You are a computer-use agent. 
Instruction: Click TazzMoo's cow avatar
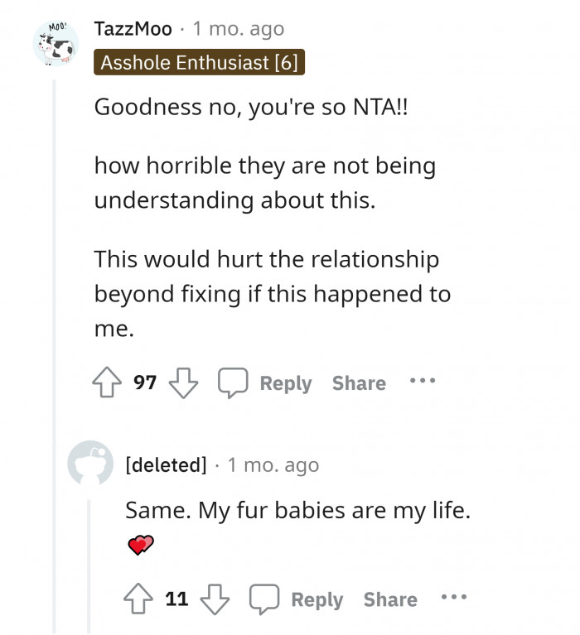(56, 46)
